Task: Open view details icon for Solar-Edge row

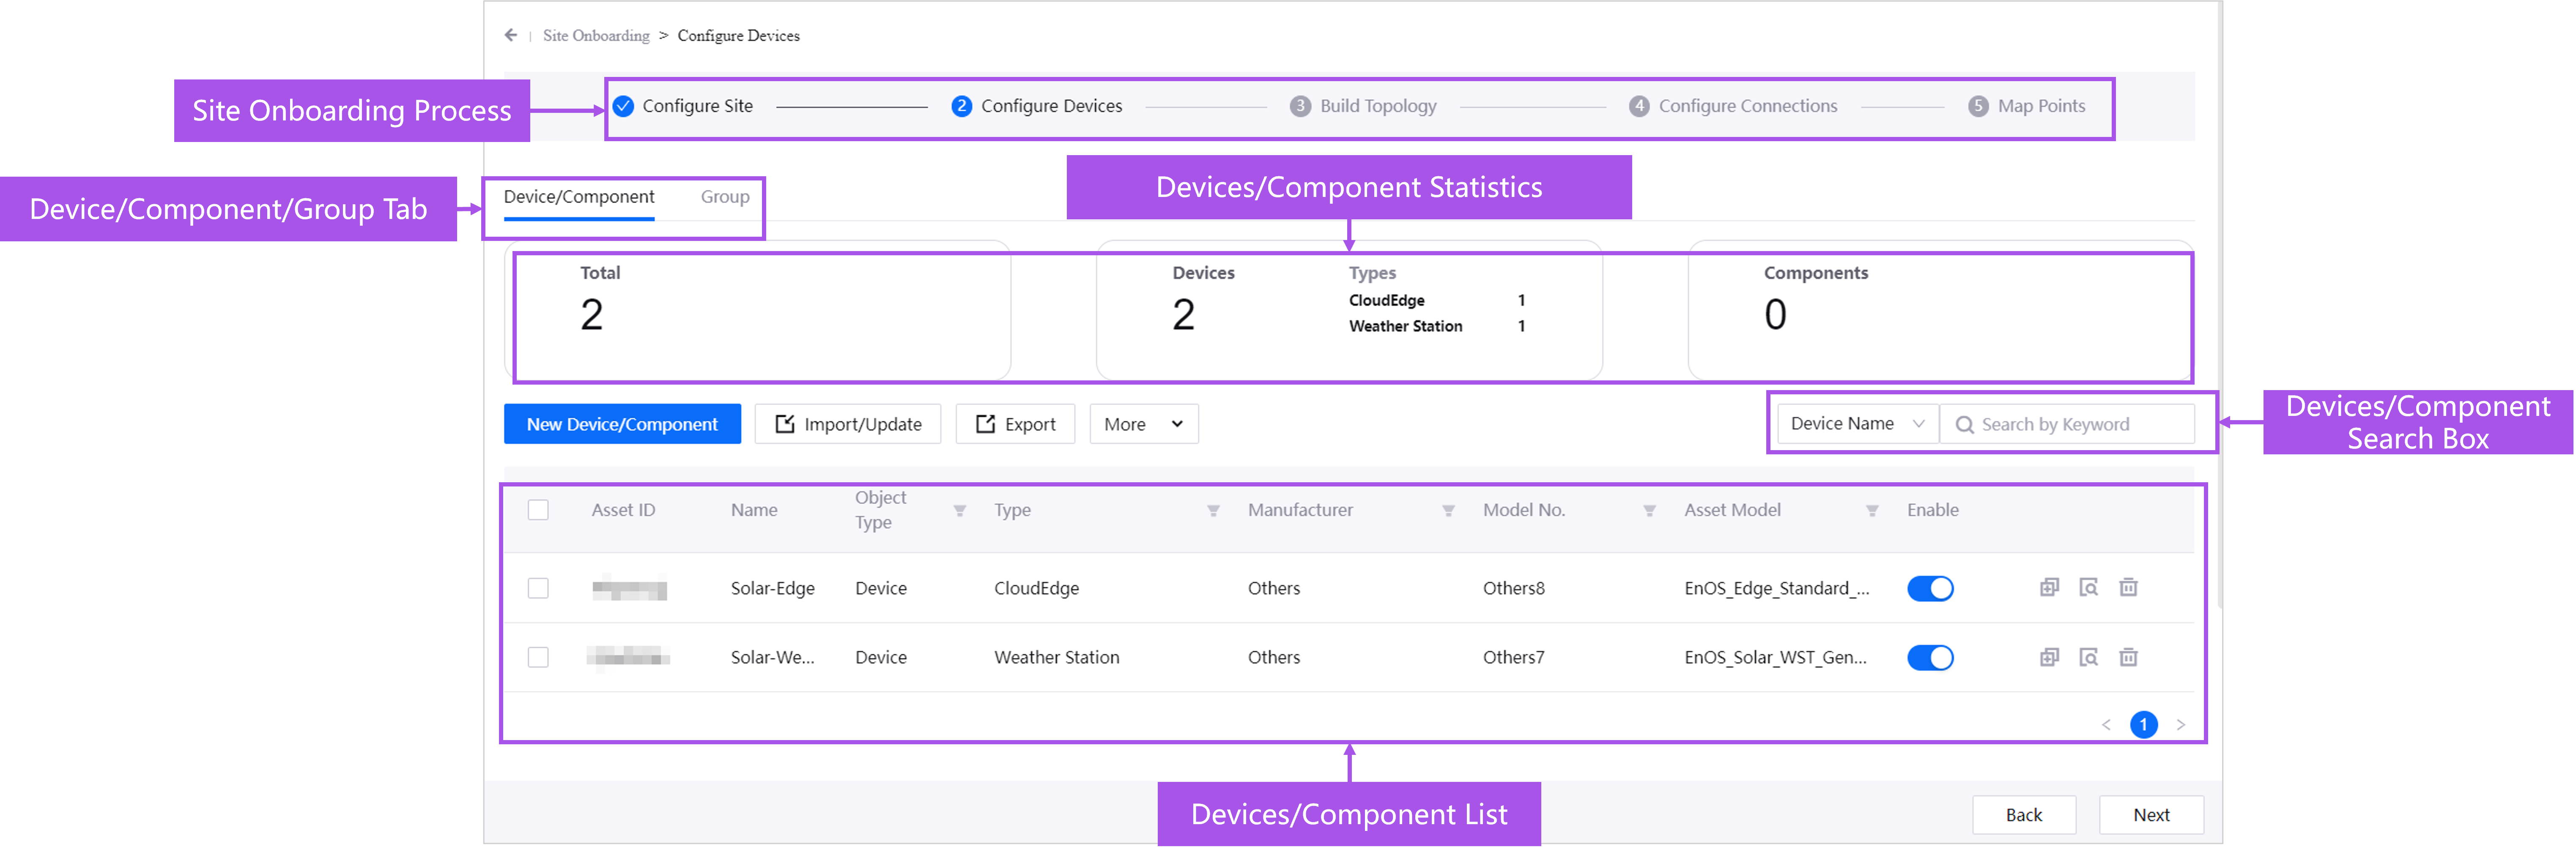Action: tap(2088, 587)
